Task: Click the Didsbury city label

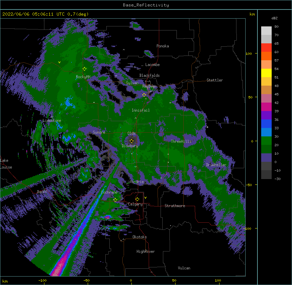Action: click(x=130, y=146)
